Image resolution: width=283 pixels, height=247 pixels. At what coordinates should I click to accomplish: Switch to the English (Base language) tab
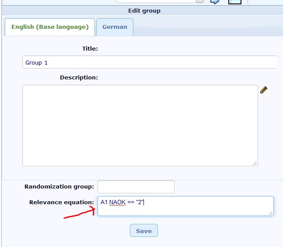[50, 27]
